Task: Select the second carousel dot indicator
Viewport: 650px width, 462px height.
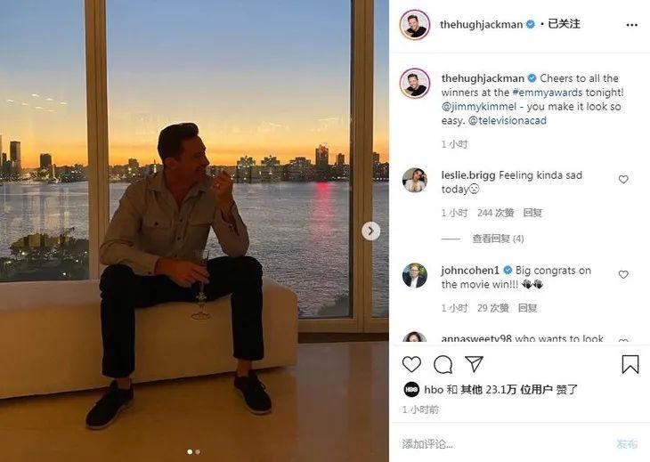Action: coord(198,452)
